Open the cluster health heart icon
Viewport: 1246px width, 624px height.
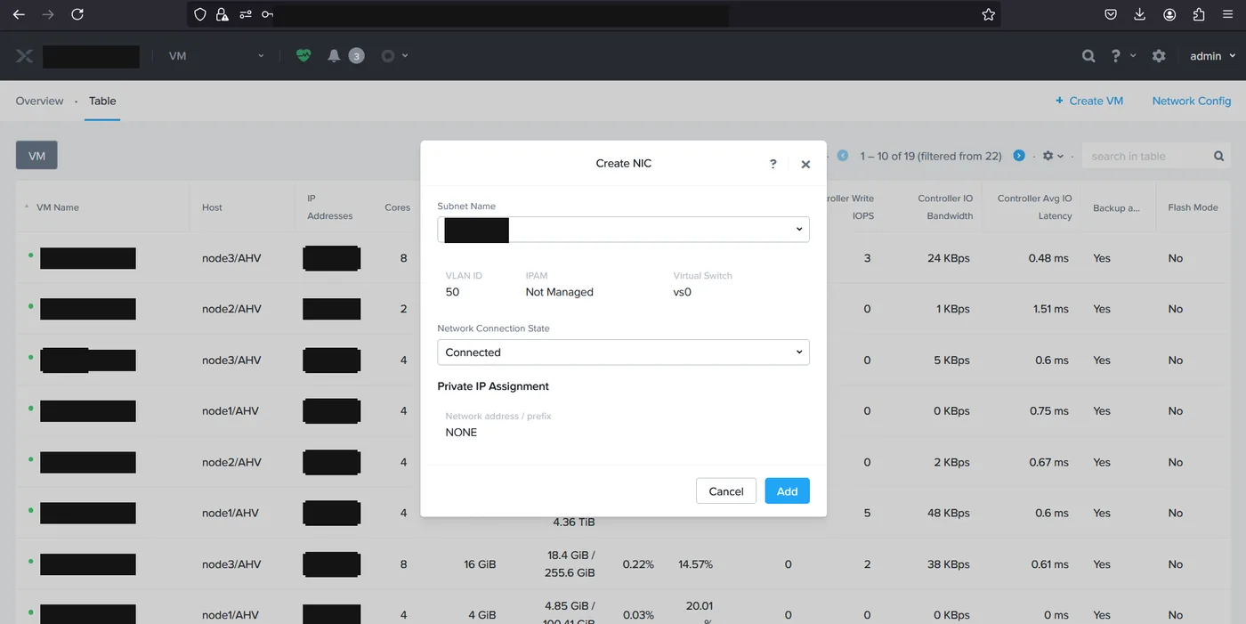coord(303,55)
